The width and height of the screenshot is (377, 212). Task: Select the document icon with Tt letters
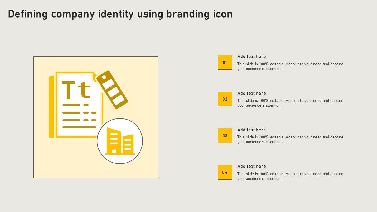pyautogui.click(x=76, y=105)
